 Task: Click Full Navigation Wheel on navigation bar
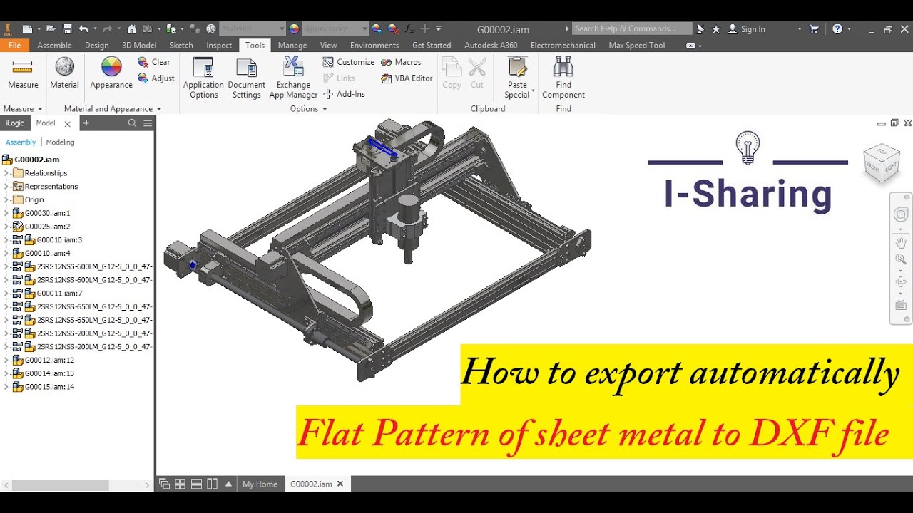pos(901,215)
